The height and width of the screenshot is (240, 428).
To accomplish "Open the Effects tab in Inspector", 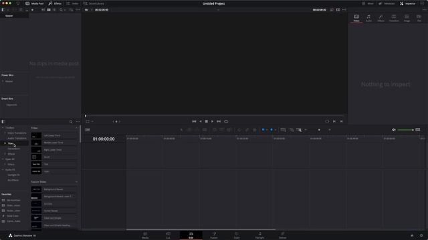I will [381, 18].
